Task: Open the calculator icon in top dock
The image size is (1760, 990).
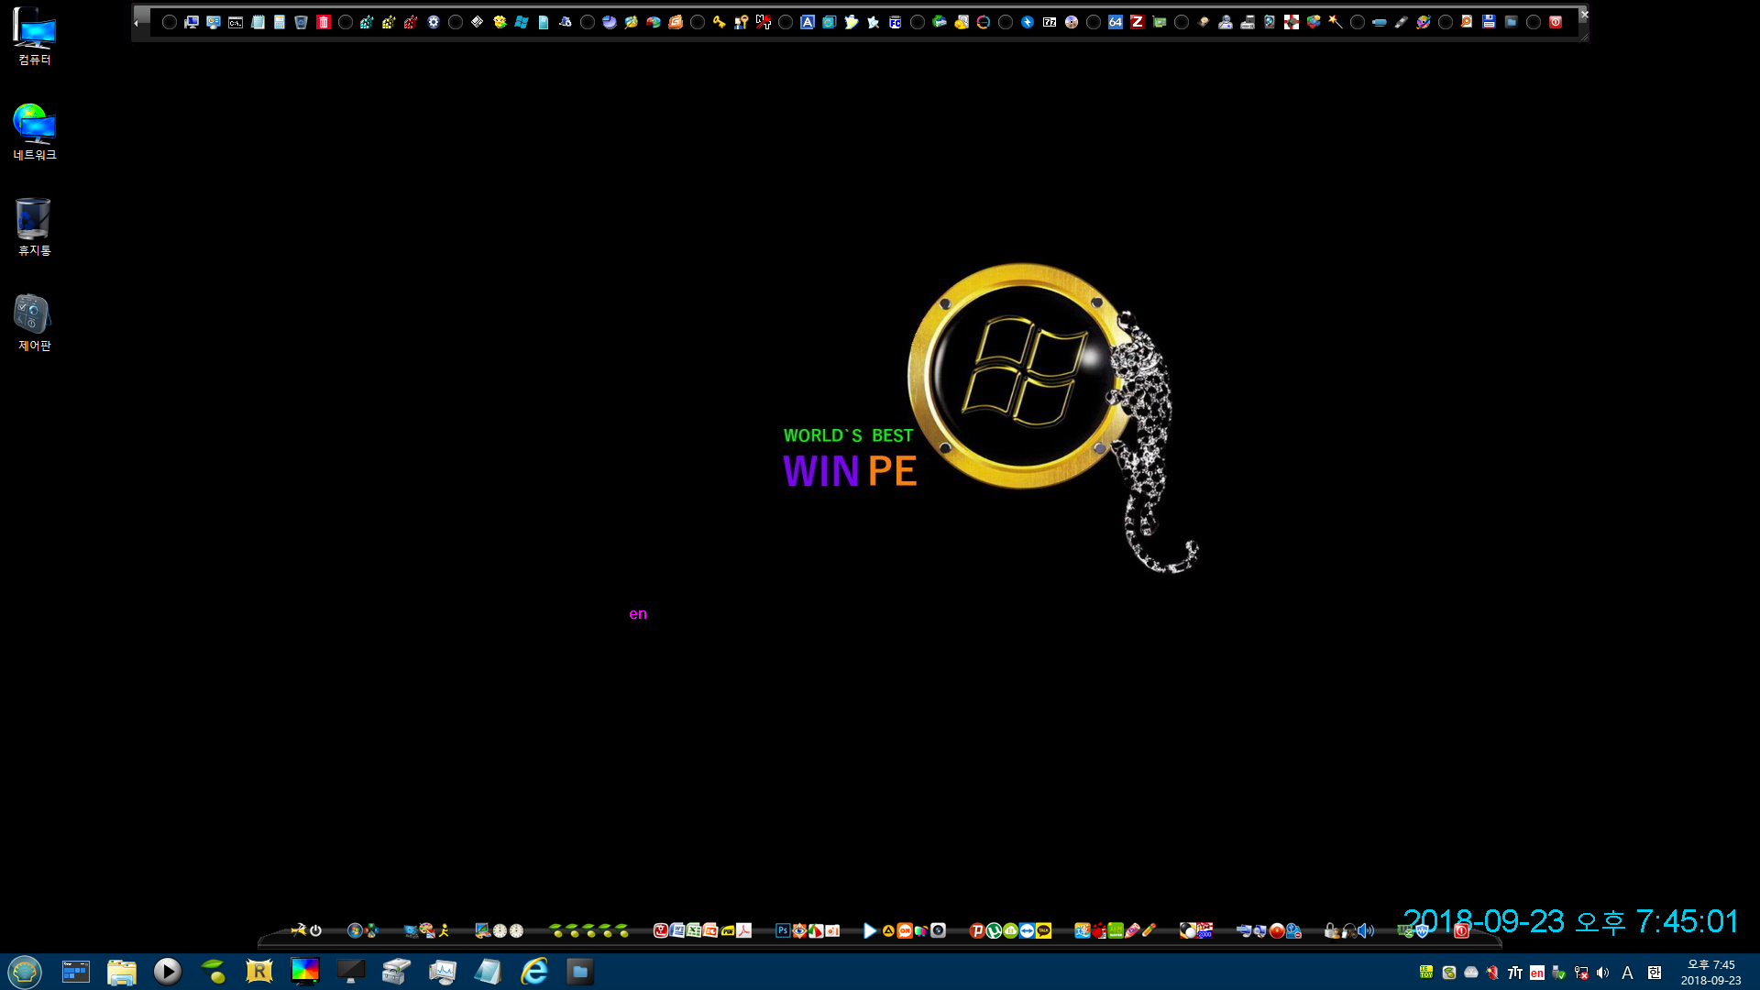Action: tap(280, 22)
